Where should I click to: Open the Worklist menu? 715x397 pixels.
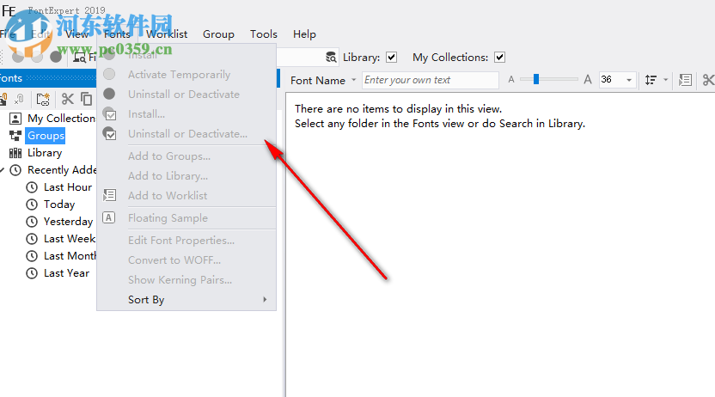167,34
